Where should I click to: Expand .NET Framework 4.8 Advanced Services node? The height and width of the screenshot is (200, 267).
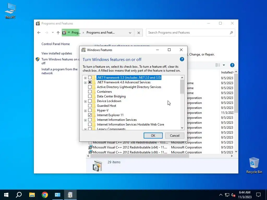[85, 83]
